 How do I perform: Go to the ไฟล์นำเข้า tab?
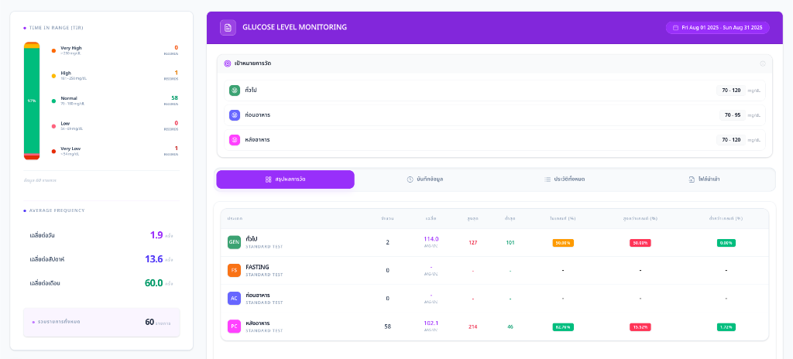(x=704, y=179)
